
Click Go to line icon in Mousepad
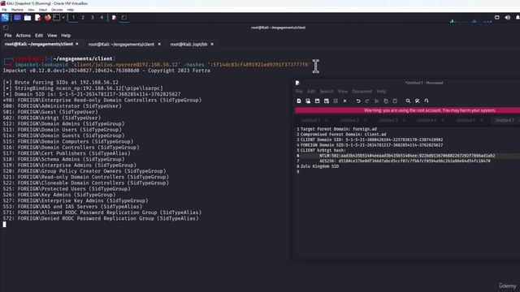click(427, 101)
